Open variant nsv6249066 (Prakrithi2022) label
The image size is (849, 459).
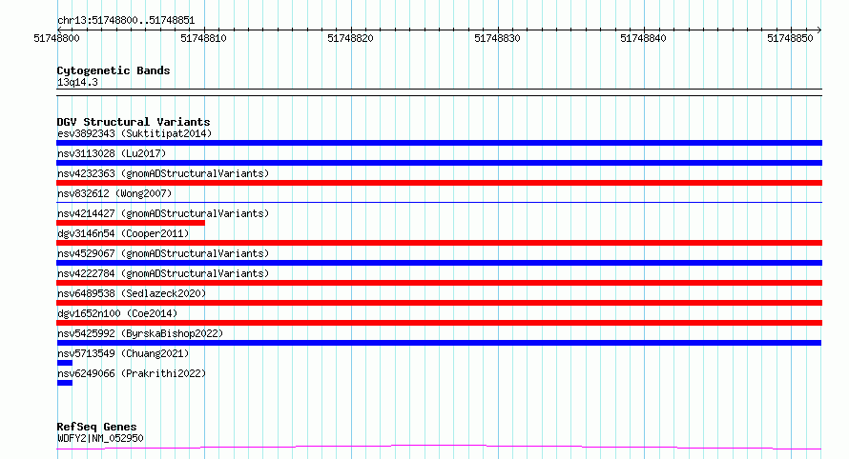coord(132,373)
